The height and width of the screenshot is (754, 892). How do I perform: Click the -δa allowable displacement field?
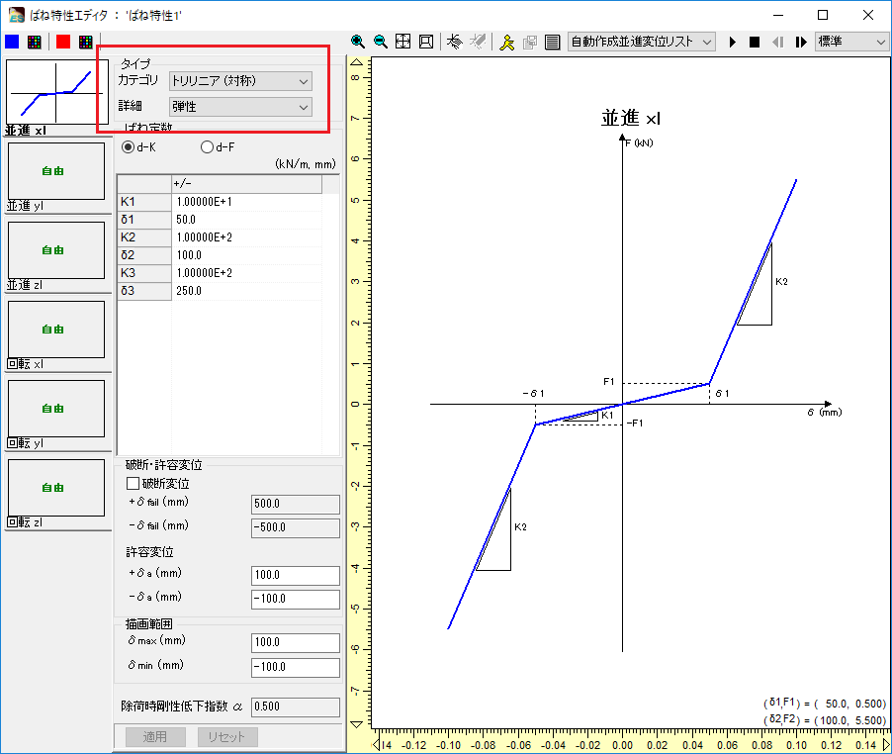tap(296, 600)
